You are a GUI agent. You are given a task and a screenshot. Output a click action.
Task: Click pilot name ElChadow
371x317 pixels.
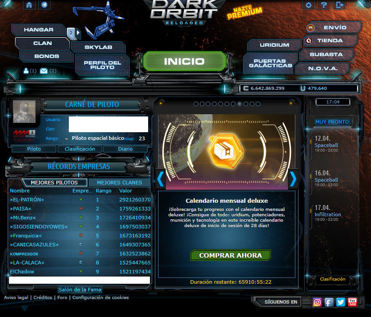point(22,272)
